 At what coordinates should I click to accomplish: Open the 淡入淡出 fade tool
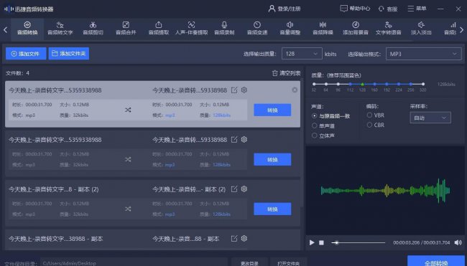pos(421,29)
